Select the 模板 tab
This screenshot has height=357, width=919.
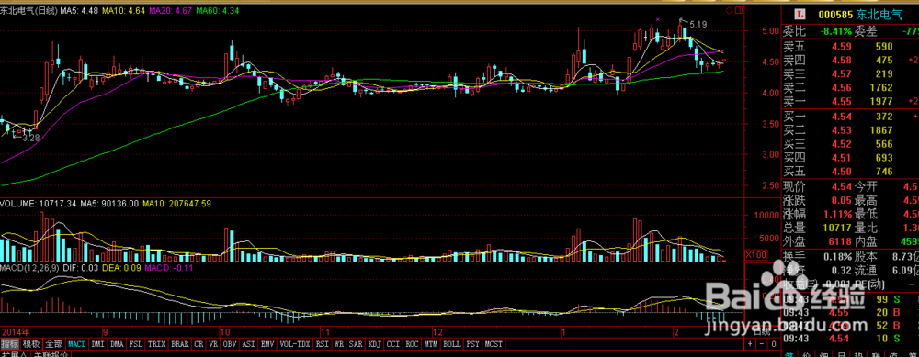(x=31, y=344)
